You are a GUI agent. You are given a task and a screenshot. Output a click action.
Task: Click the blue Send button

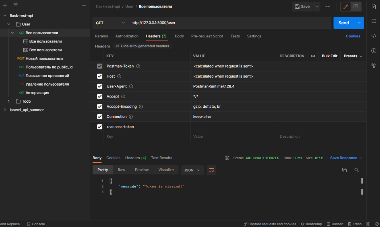(x=344, y=23)
